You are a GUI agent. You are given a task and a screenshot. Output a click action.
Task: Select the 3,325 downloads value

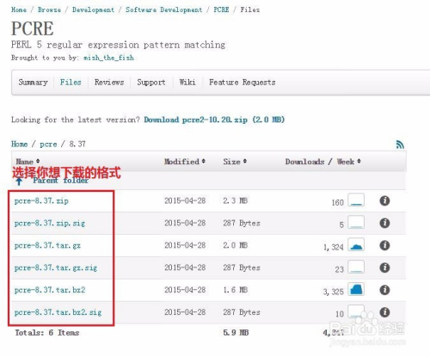pyautogui.click(x=333, y=292)
